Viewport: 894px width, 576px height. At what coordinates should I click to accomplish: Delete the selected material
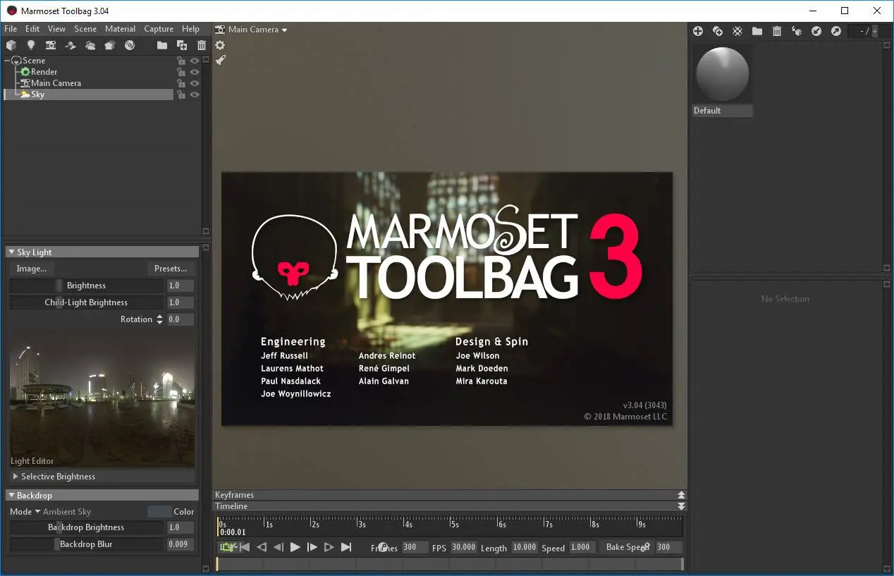(x=777, y=31)
